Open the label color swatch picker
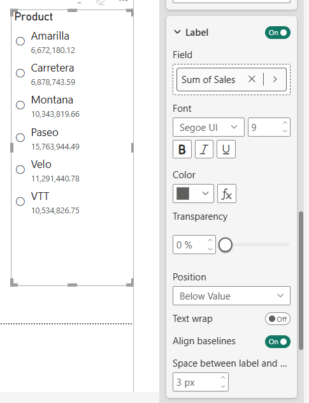This screenshot has width=309, height=403. pyautogui.click(x=193, y=194)
